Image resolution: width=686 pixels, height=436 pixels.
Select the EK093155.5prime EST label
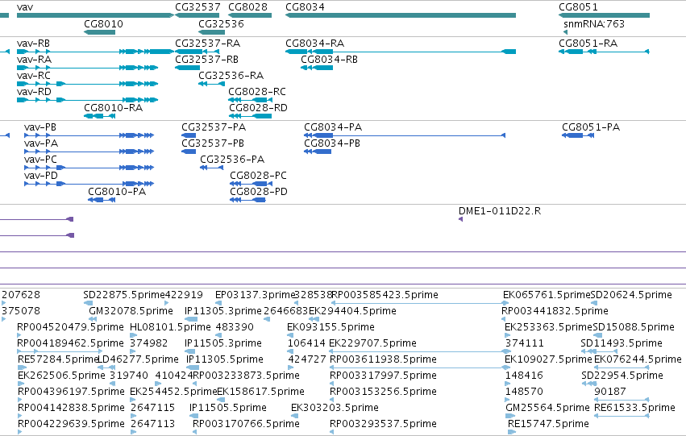[x=331, y=327]
